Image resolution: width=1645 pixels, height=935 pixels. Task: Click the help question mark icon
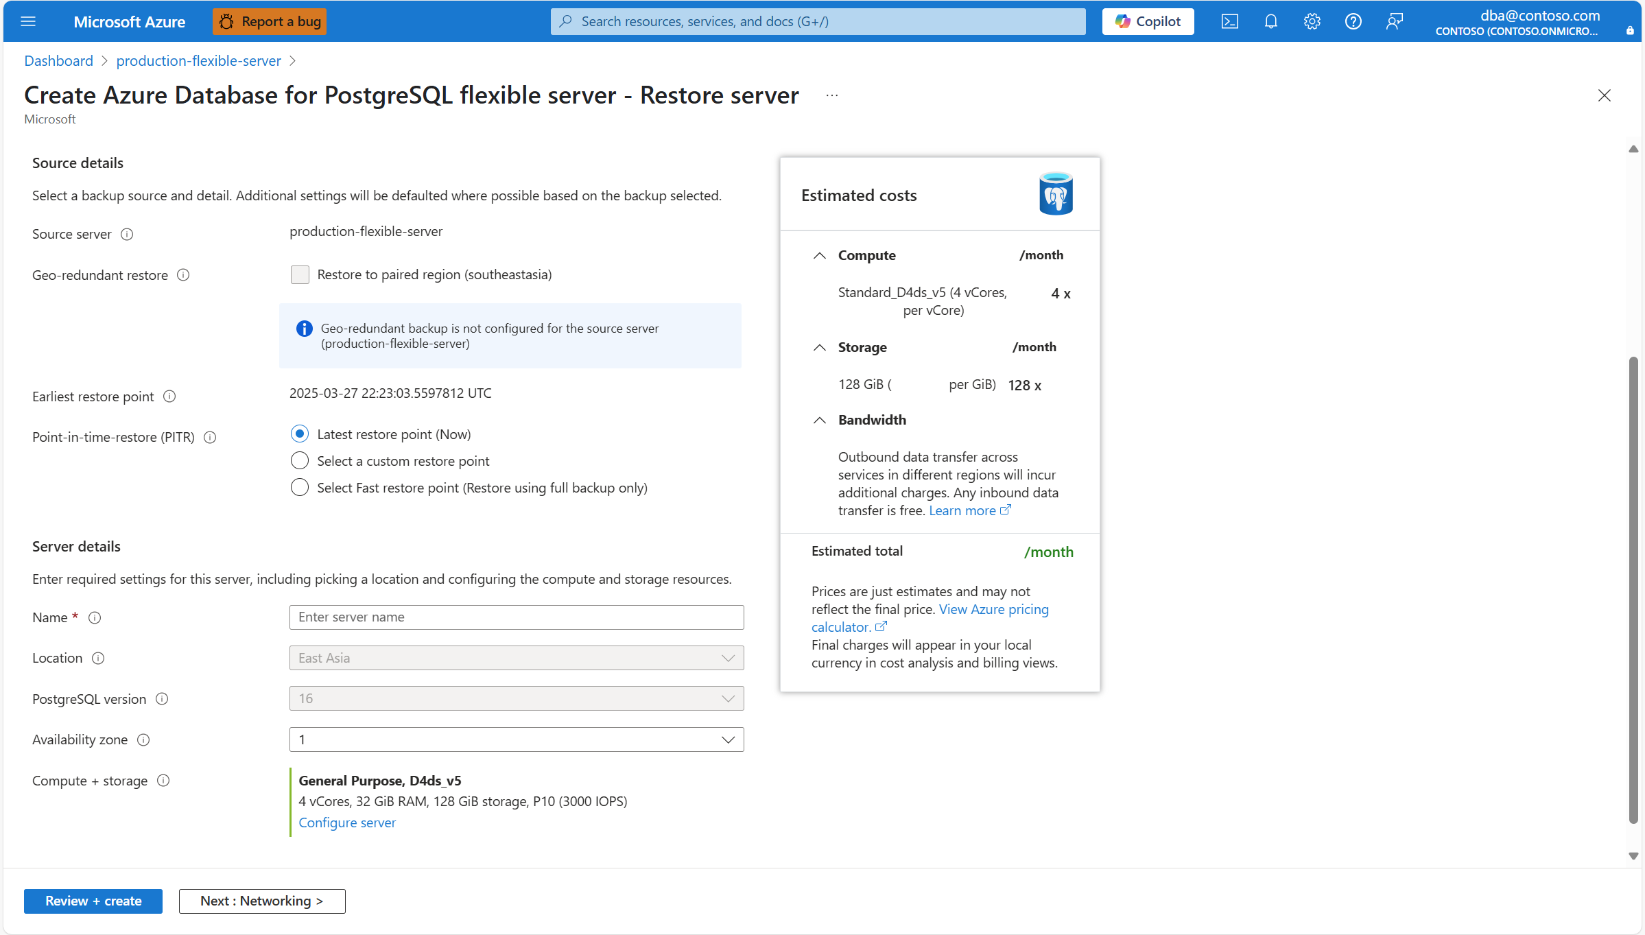pos(1353,21)
